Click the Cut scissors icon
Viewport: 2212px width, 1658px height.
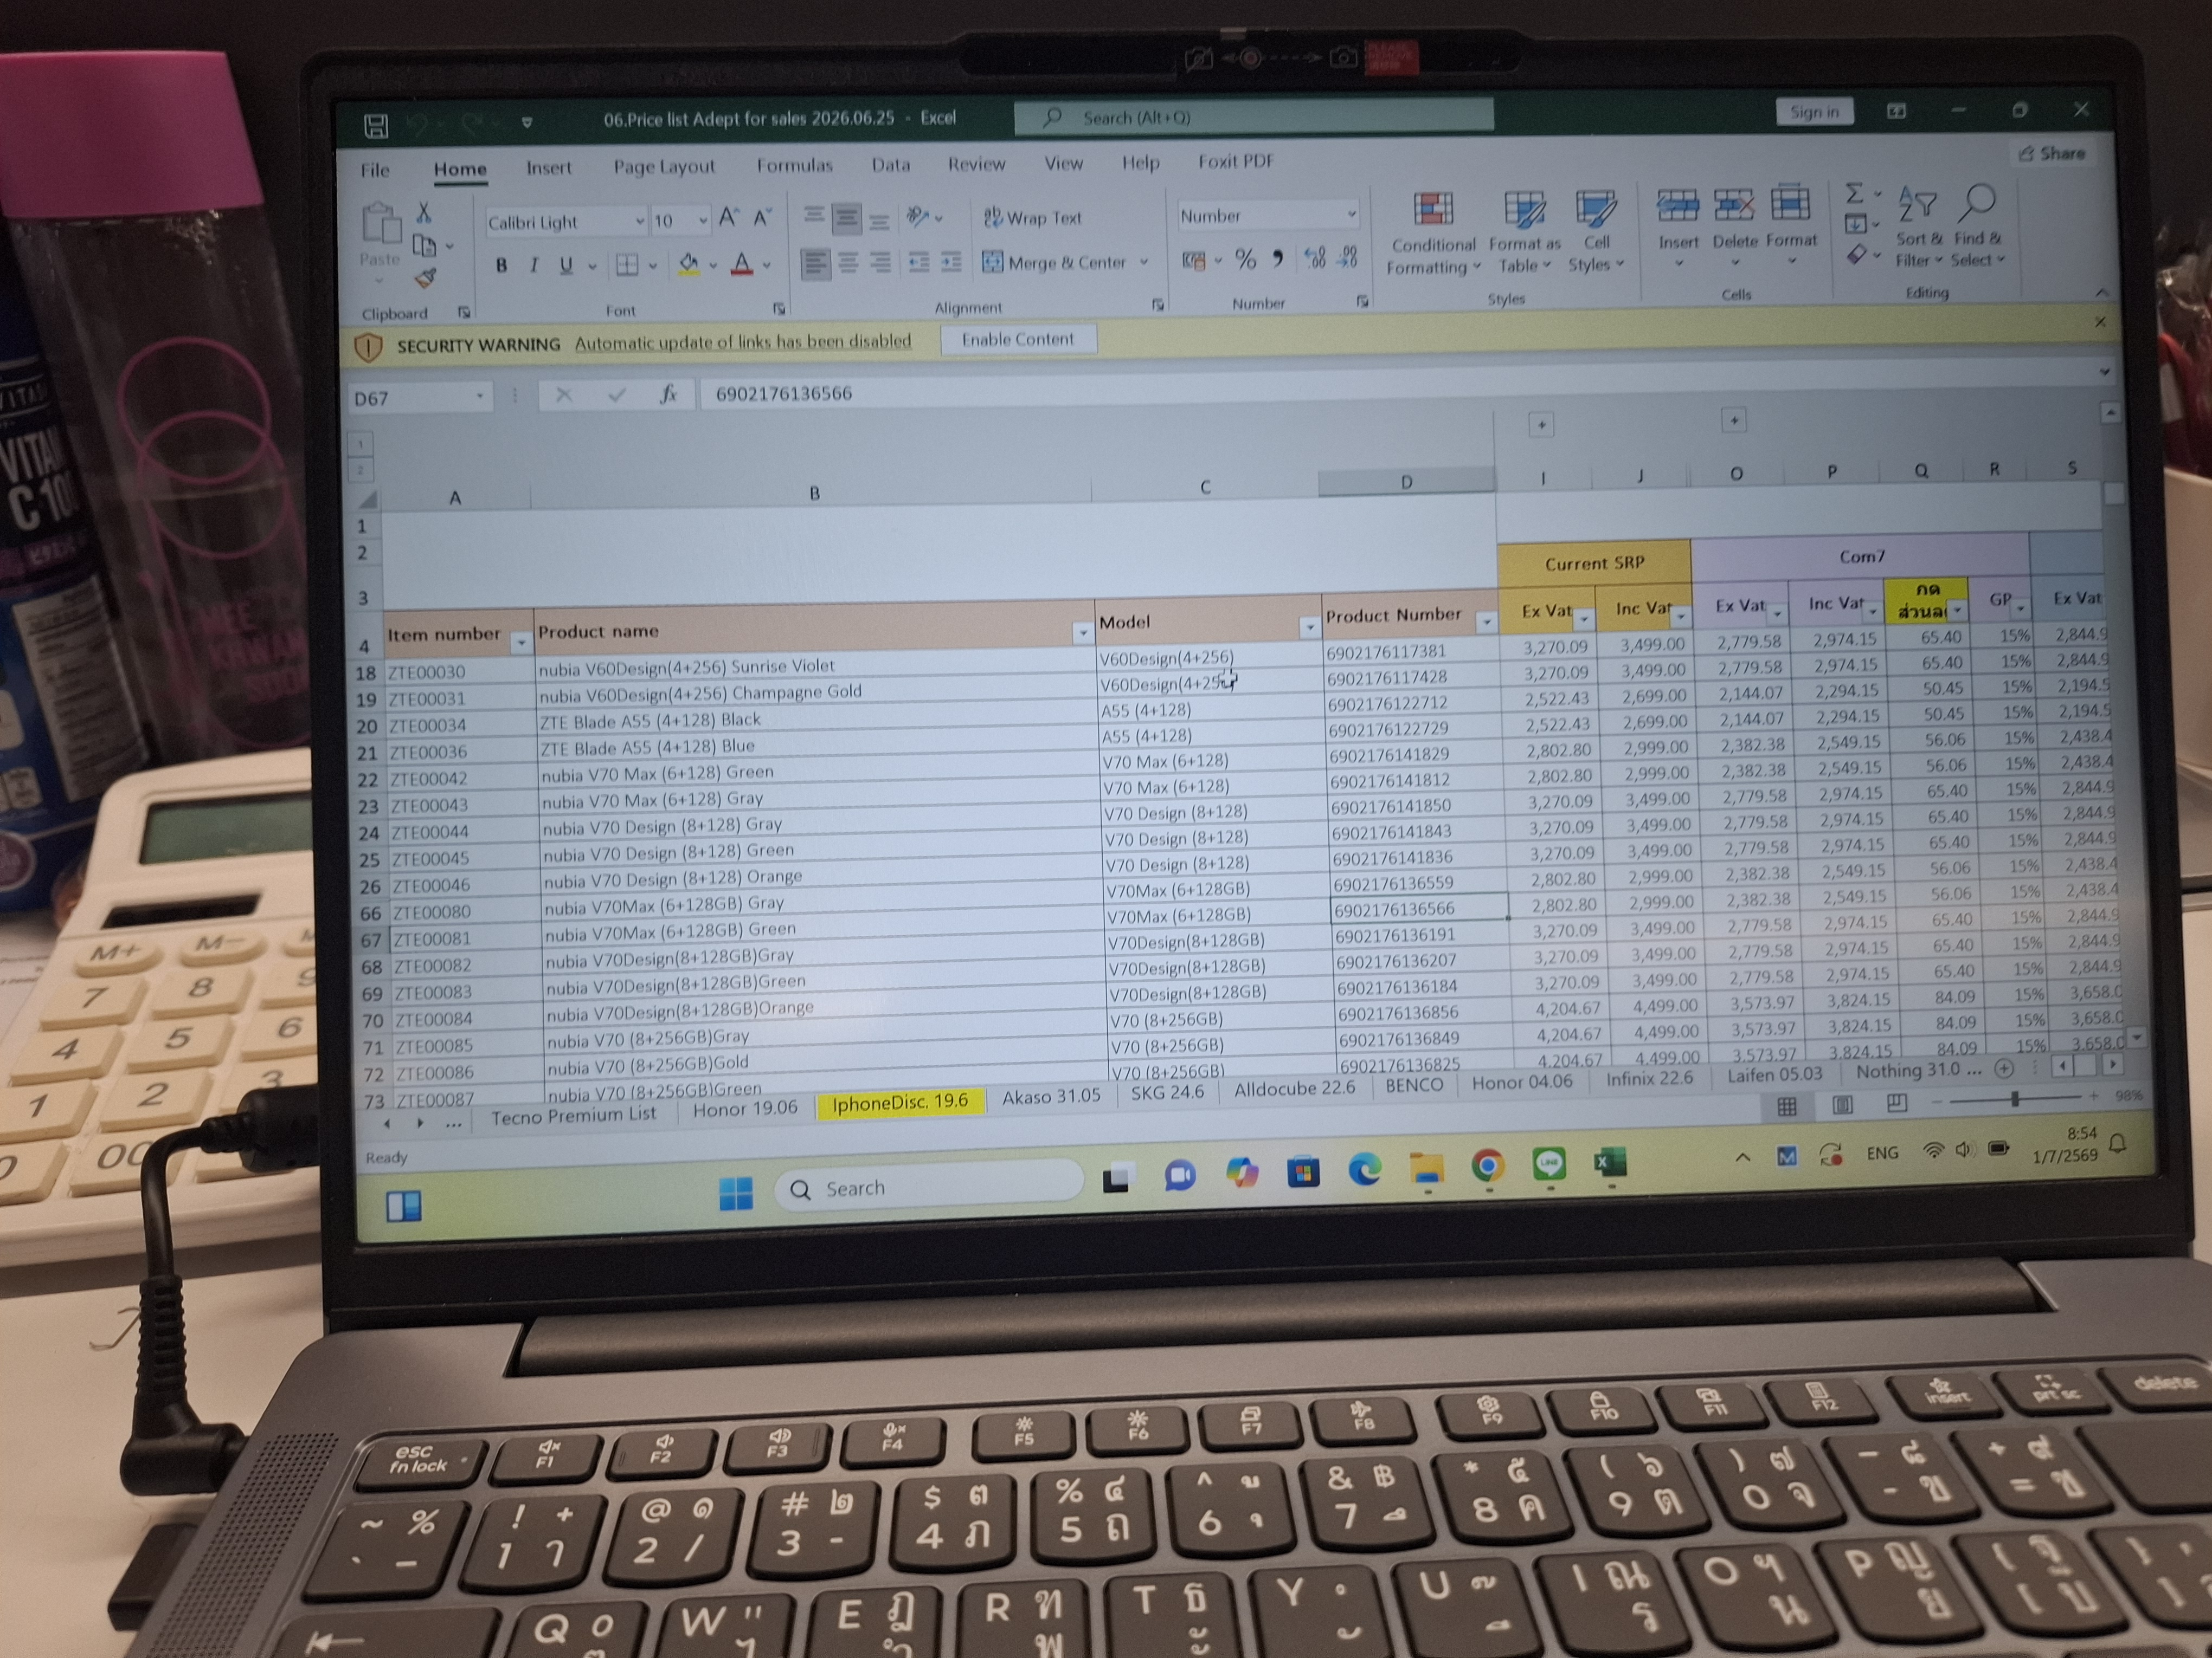(x=424, y=212)
